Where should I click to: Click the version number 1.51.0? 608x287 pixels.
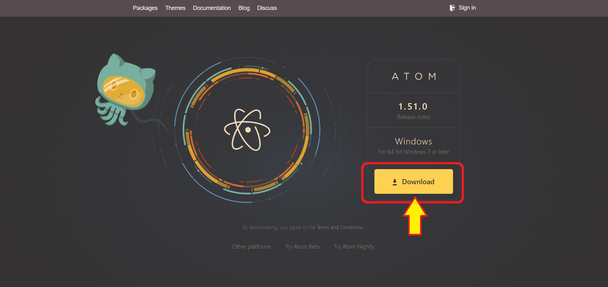413,106
